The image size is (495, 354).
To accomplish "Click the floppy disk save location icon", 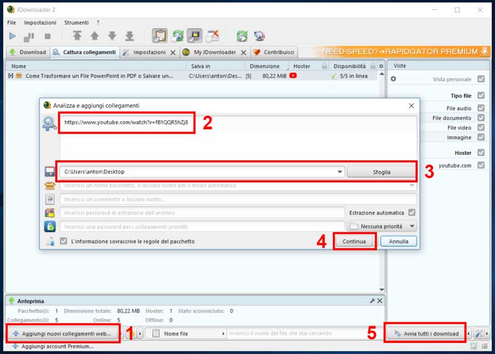I will click(50, 171).
